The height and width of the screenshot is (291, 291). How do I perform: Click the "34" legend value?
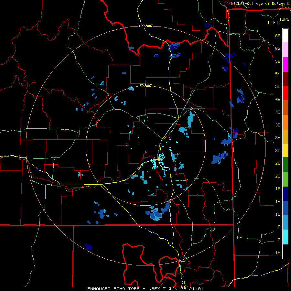(x=278, y=138)
